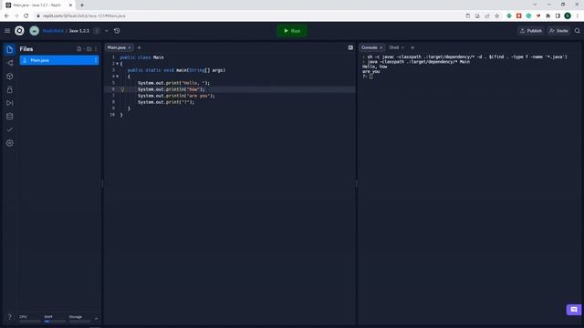Open options menu for Main.java file row
Viewport: 584px width, 328px height.
click(96, 60)
